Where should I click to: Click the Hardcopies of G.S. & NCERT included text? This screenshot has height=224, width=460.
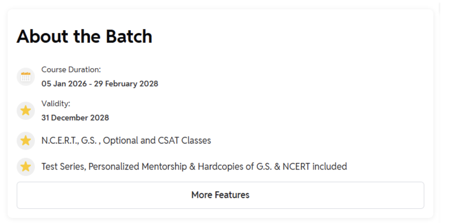272,167
